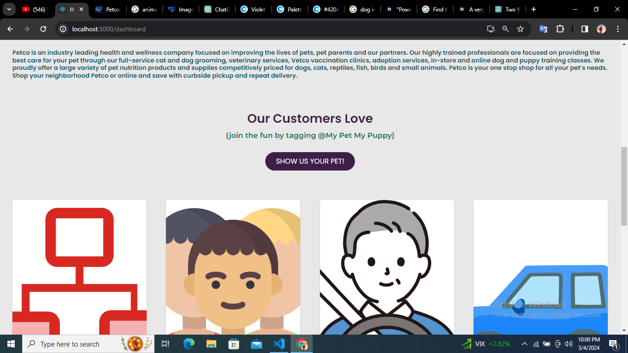Open the Google Translate extension icon
Screen dimensions: 628x353
pyautogui.click(x=543, y=29)
